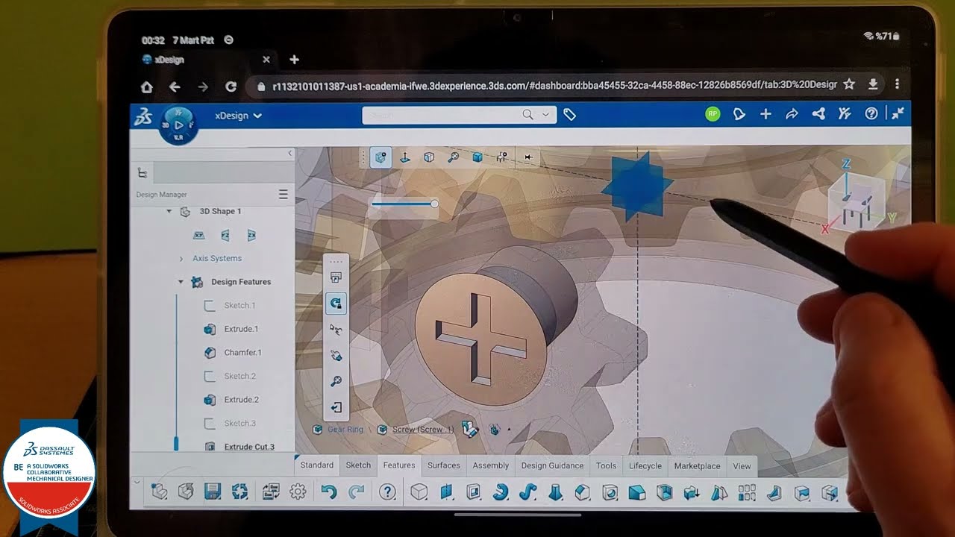Click the Share arrow icon
This screenshot has width=955, height=537.
pos(792,114)
